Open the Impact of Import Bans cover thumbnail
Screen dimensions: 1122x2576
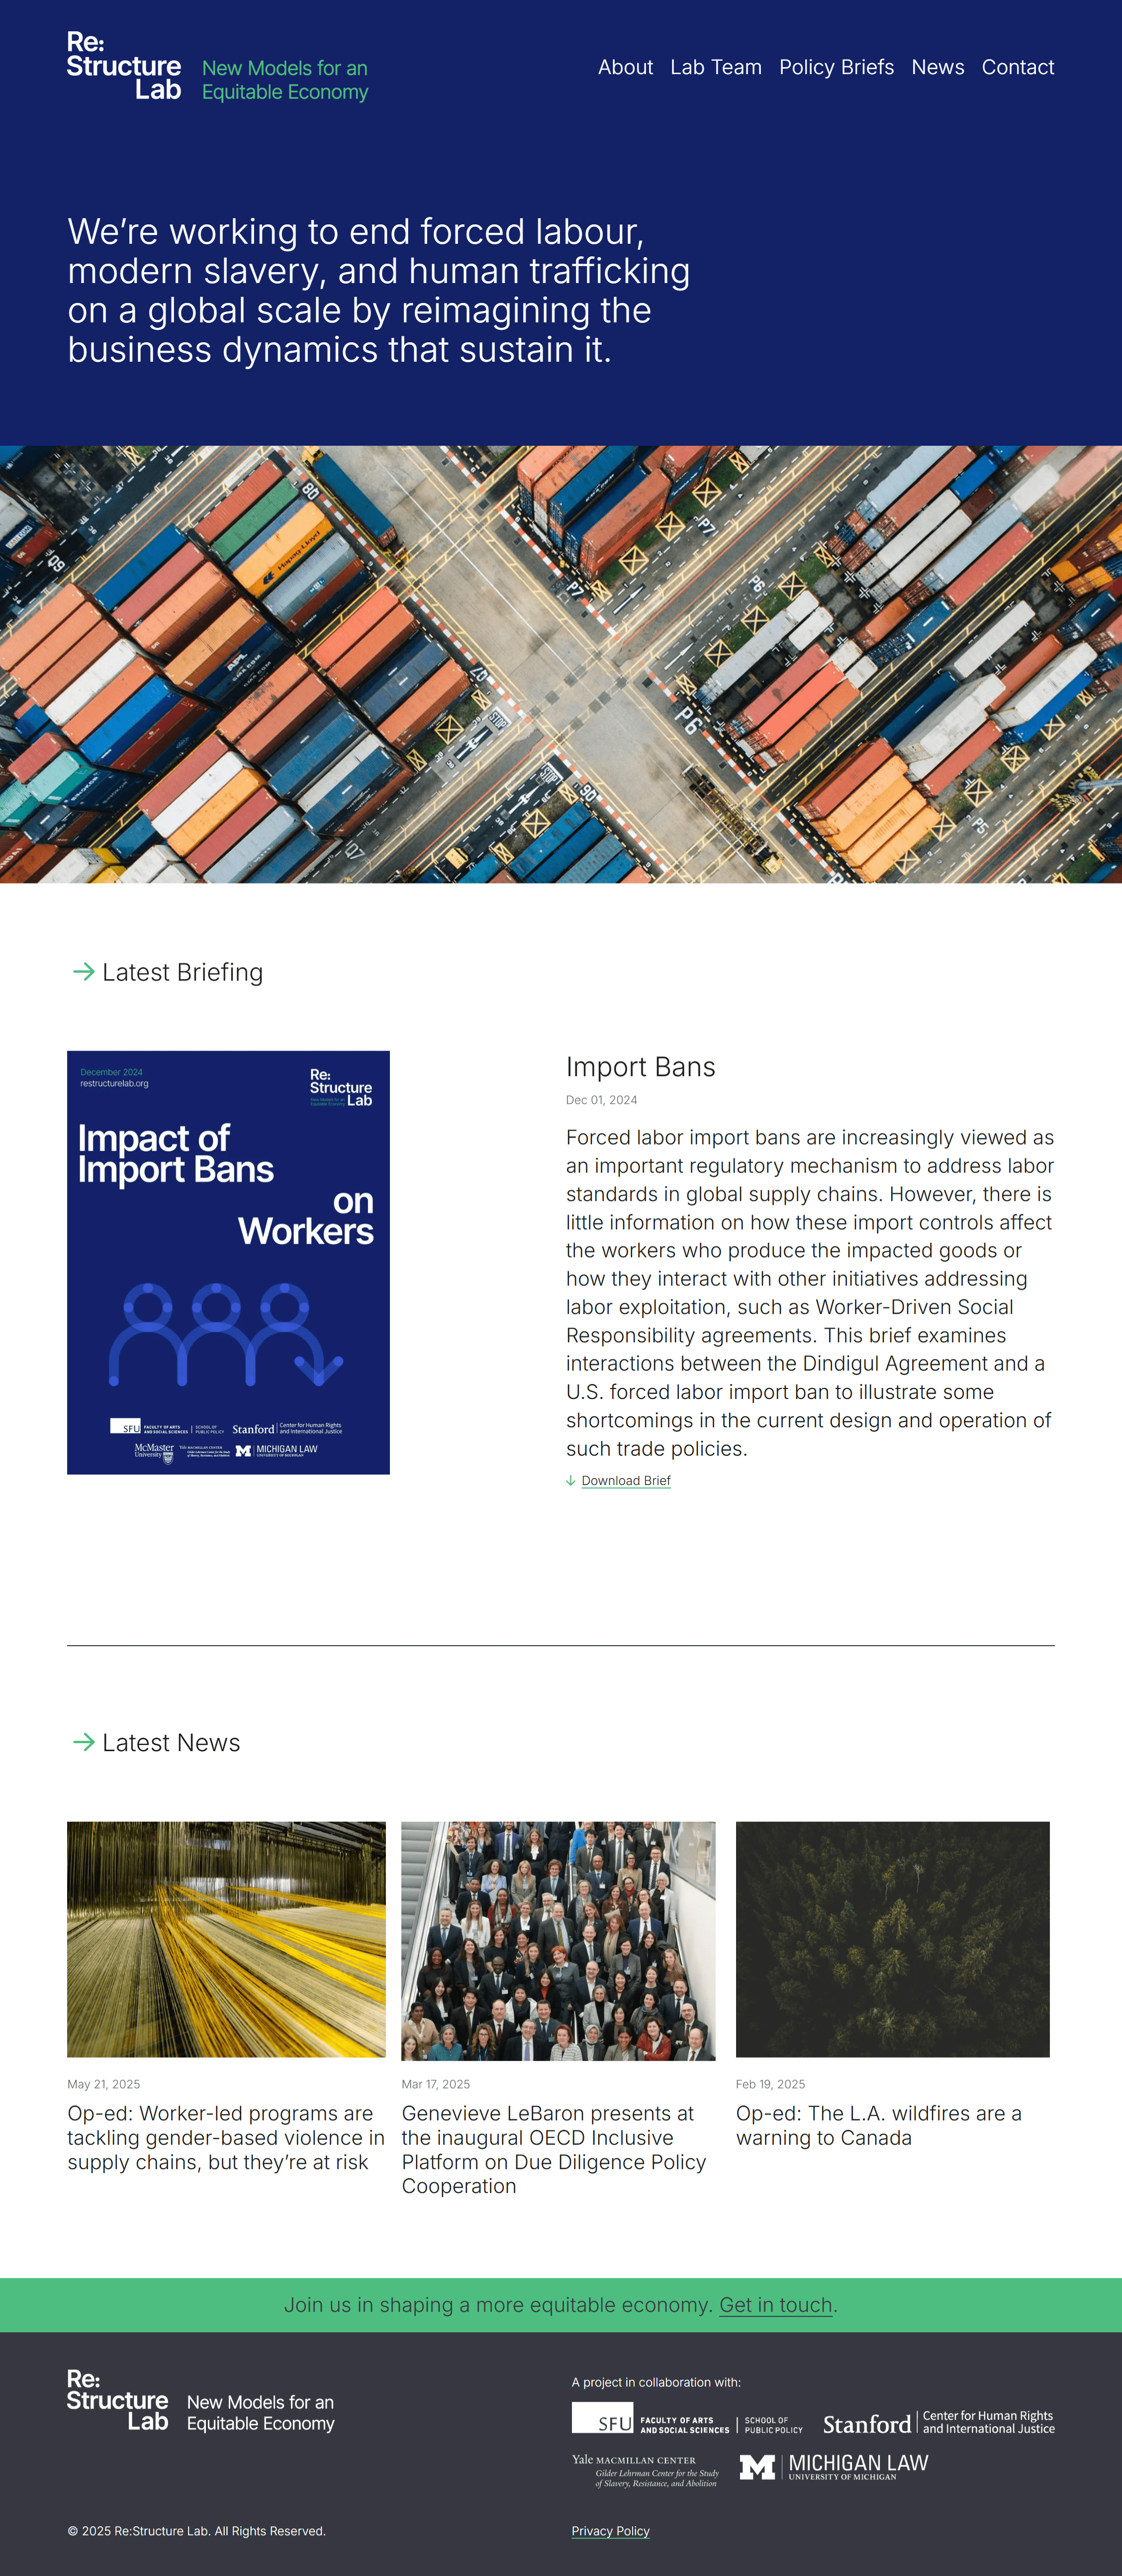point(228,1262)
